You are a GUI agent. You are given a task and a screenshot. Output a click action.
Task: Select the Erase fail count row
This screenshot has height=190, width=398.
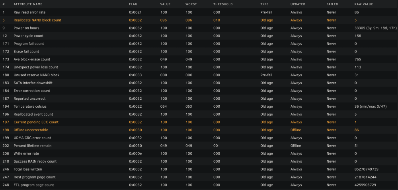tap(199, 51)
